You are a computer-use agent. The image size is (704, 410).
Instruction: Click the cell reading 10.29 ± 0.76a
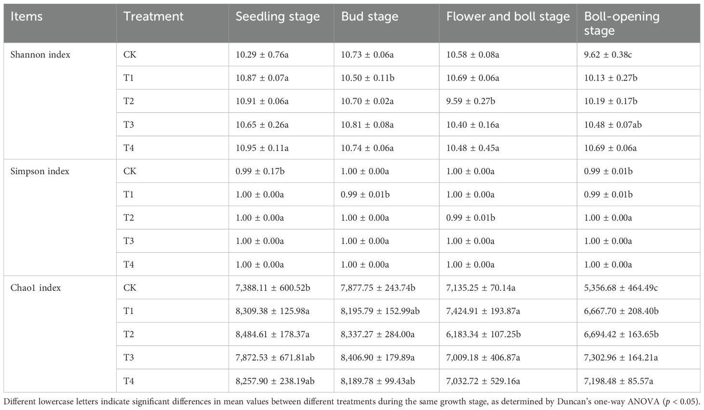(262, 55)
